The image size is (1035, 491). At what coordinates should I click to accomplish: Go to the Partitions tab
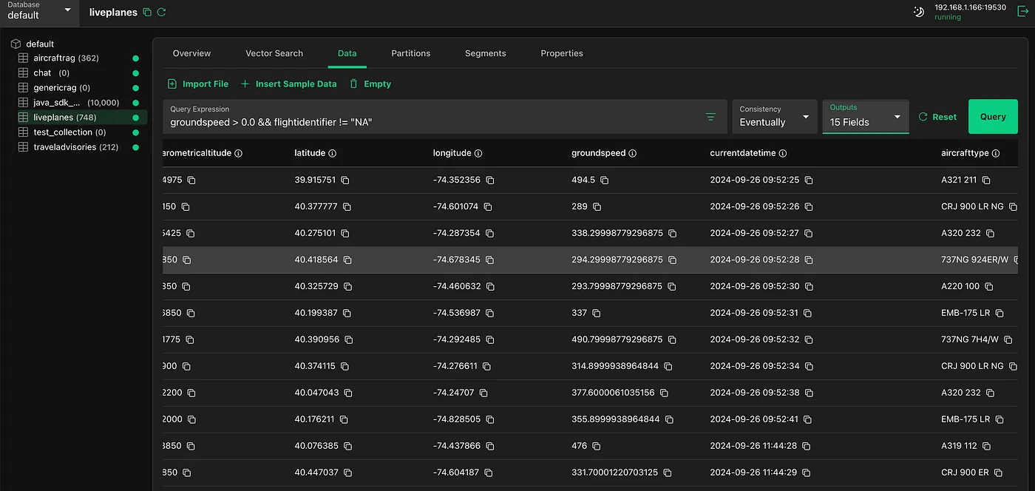pos(410,53)
